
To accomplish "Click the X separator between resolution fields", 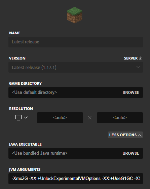I will tap(90, 118).
